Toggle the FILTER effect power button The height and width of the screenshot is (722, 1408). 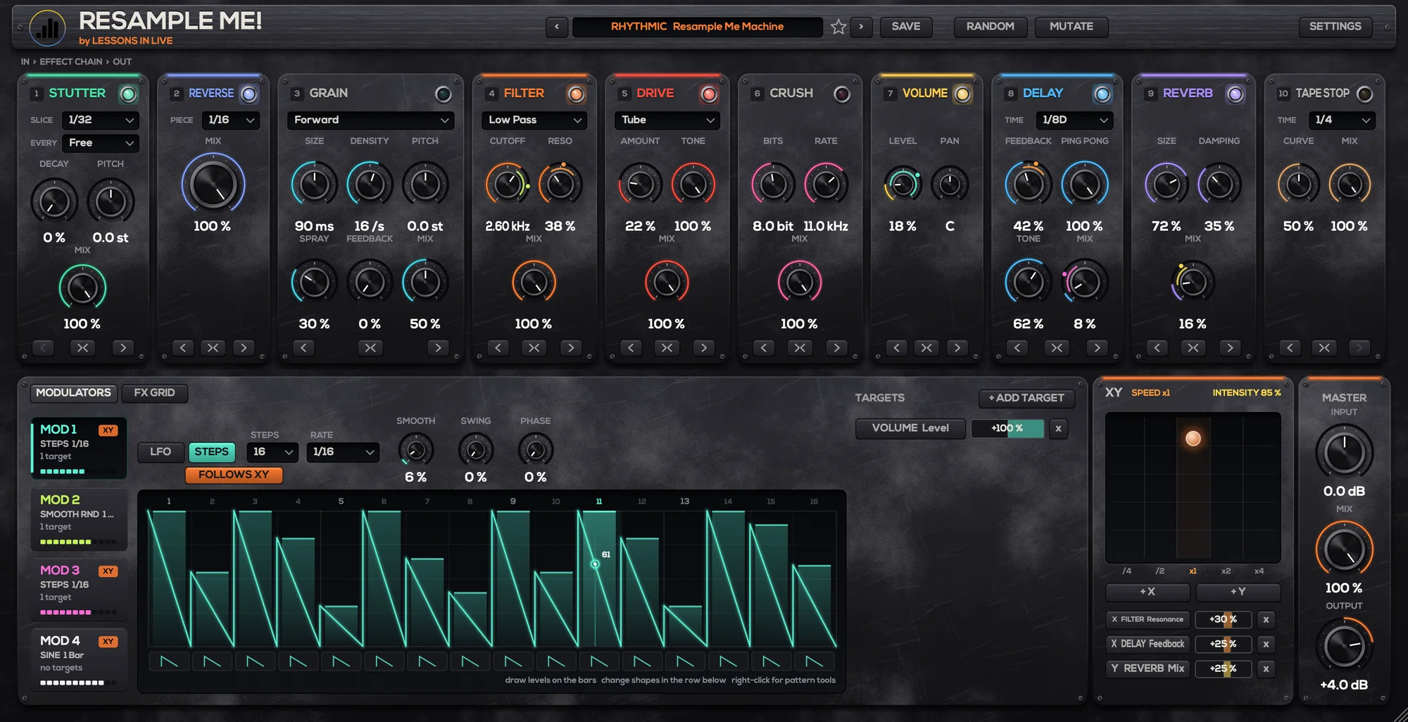tap(576, 94)
